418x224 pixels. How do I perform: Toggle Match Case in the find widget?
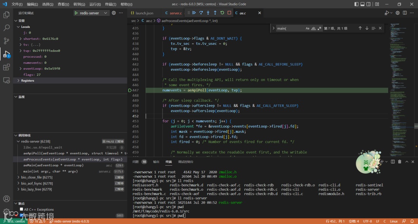coord(307,28)
